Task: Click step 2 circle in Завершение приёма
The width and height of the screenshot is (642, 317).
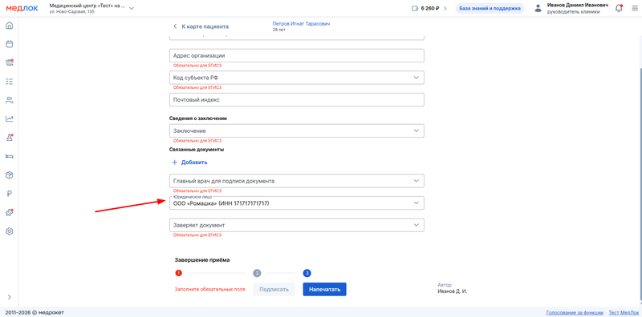Action: pyautogui.click(x=257, y=273)
